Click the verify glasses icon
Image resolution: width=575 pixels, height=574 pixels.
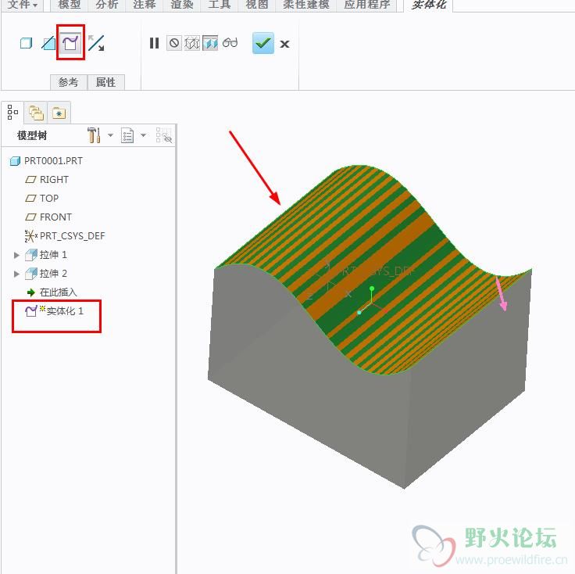point(230,42)
